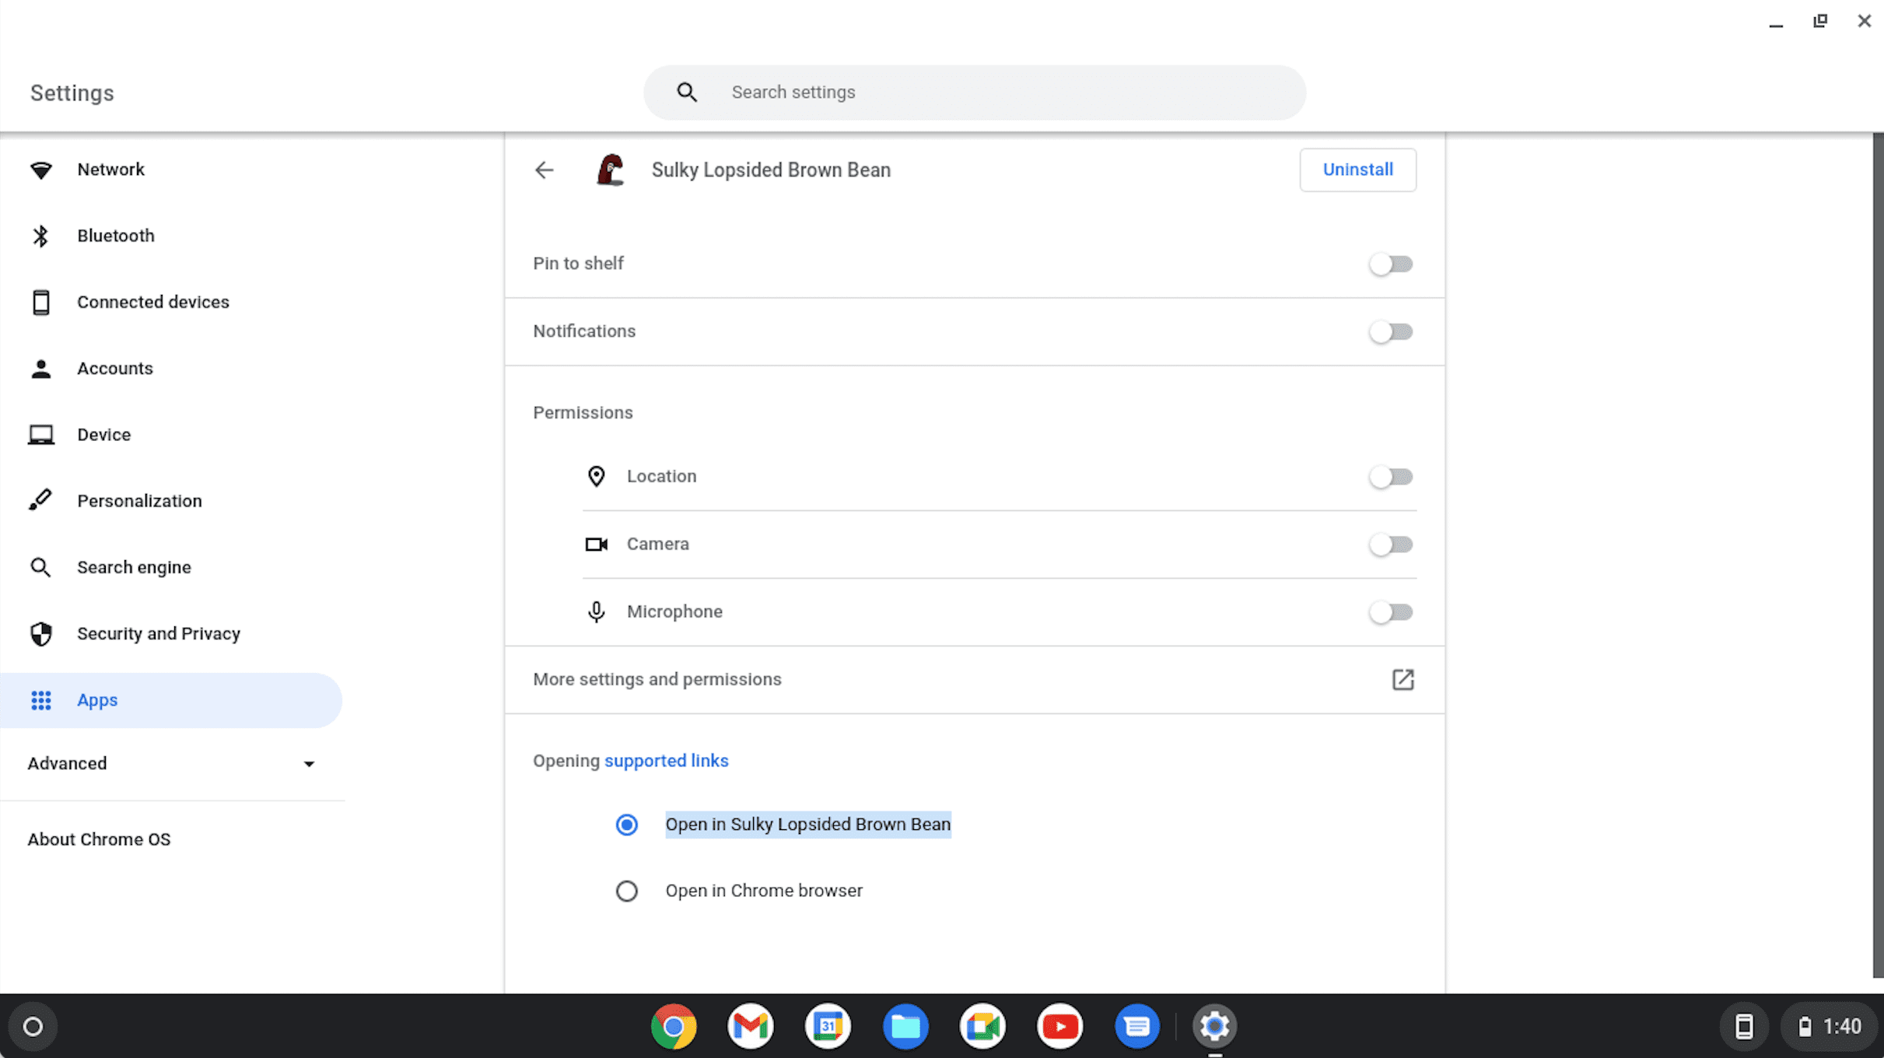Enable the Location permission toggle

(1391, 476)
